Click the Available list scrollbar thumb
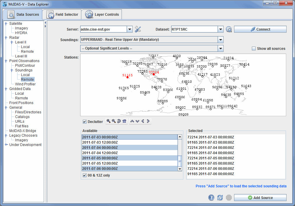Image resolution: width=295 pixels, height=206 pixels. [180, 161]
